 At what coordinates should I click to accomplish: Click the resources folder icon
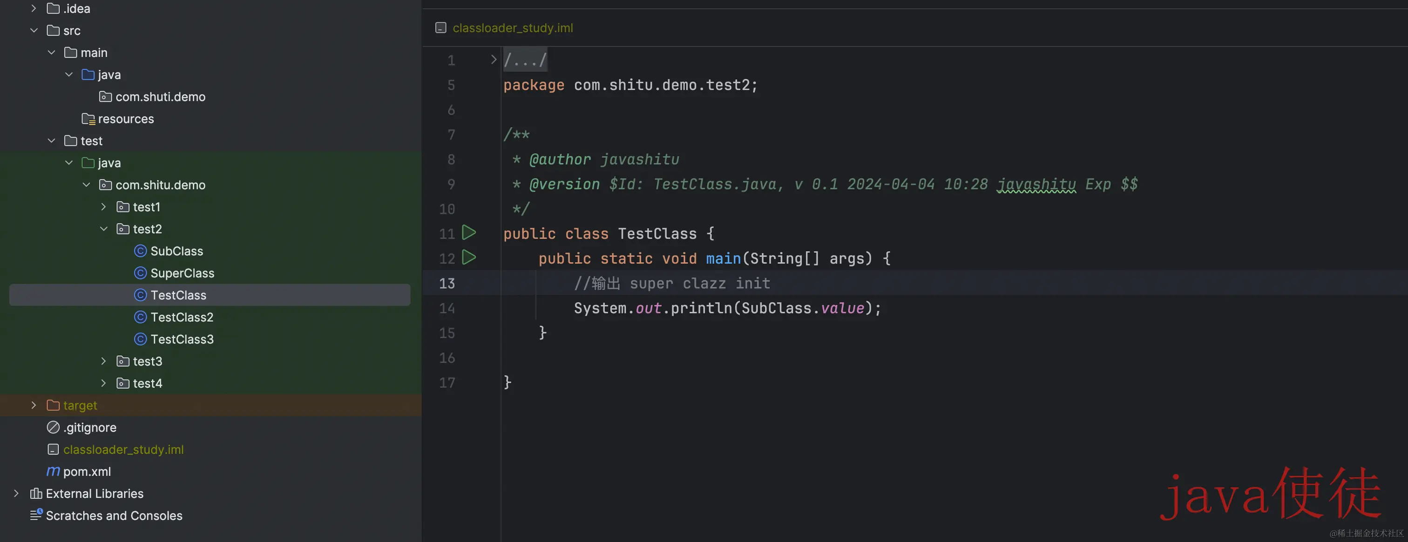tap(88, 119)
